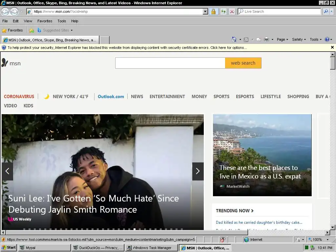
Task: Open the search provider dropdown arrow
Action: (x=332, y=11)
